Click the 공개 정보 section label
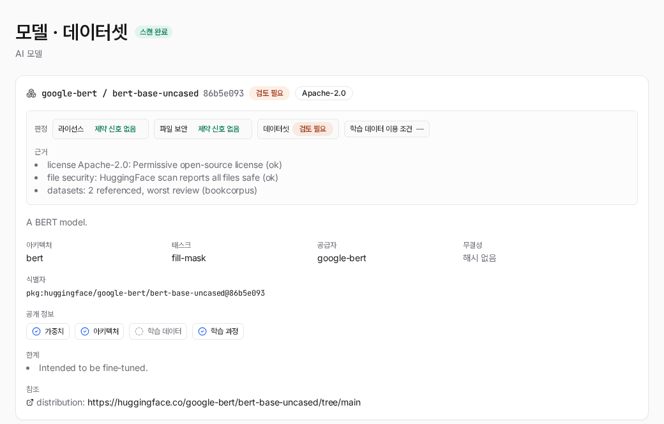Viewport: 664px width, 424px height. click(x=40, y=314)
